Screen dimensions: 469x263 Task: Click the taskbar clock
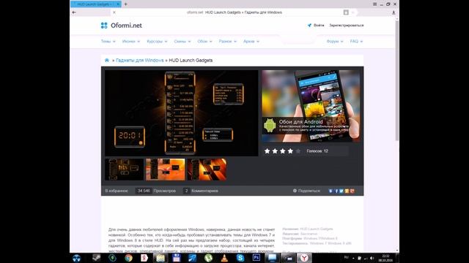click(x=385, y=258)
